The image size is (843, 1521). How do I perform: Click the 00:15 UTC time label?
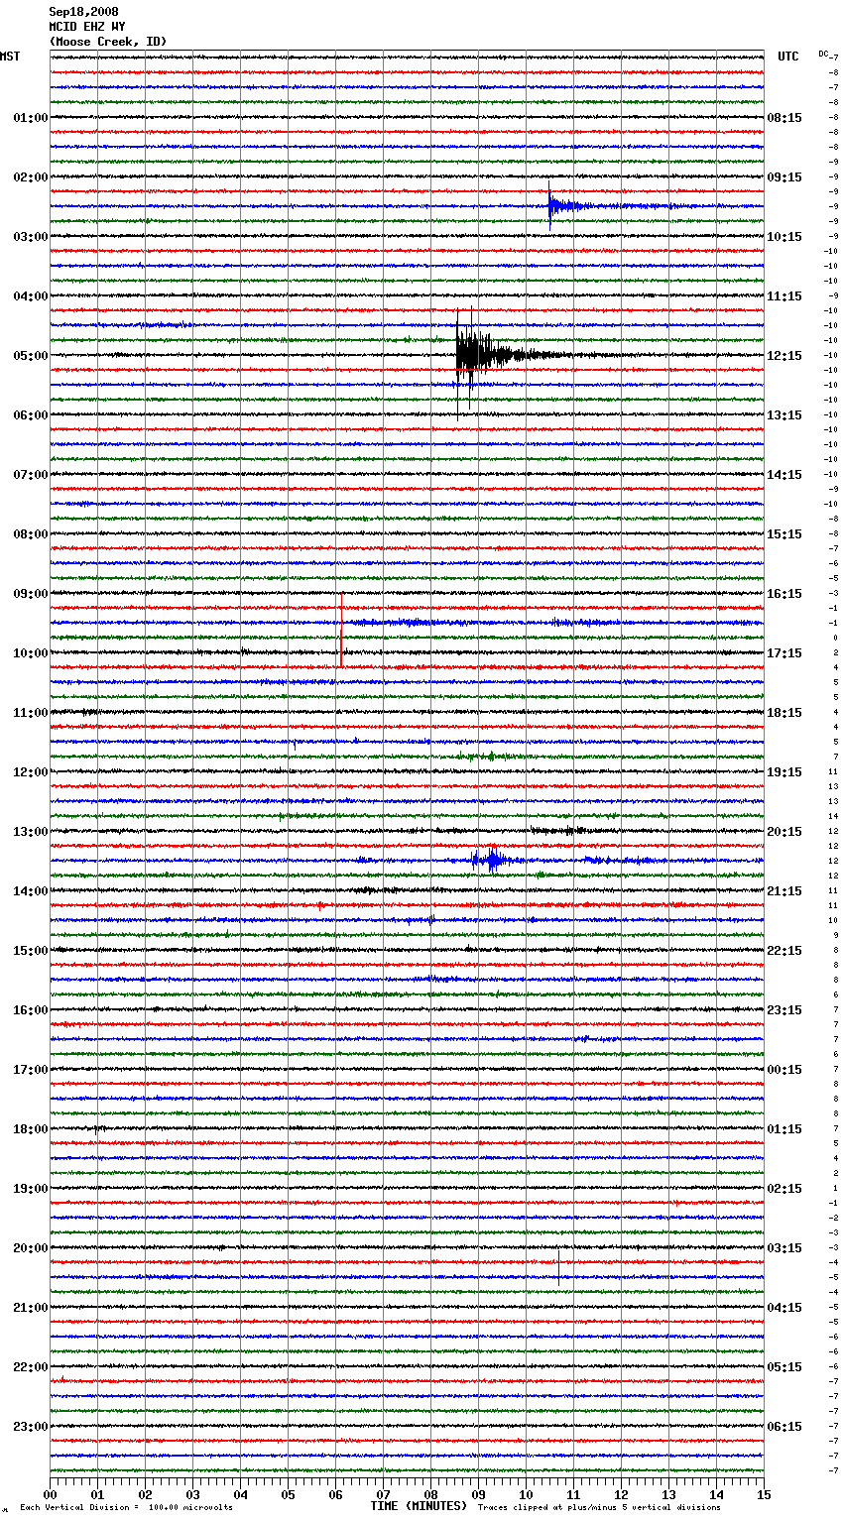point(784,1070)
